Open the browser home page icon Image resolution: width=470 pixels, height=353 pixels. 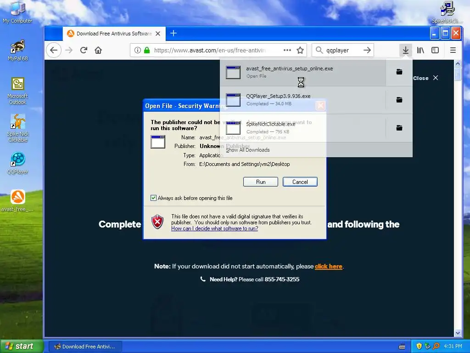click(98, 50)
